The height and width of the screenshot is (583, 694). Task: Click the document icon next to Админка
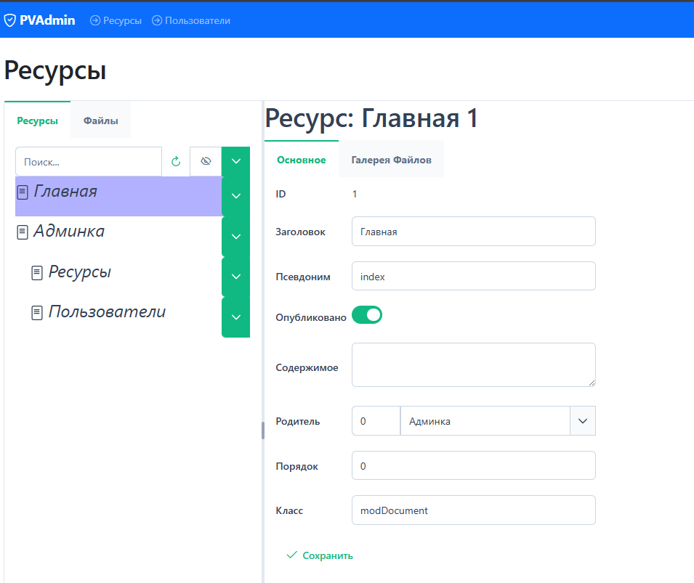pos(23,233)
